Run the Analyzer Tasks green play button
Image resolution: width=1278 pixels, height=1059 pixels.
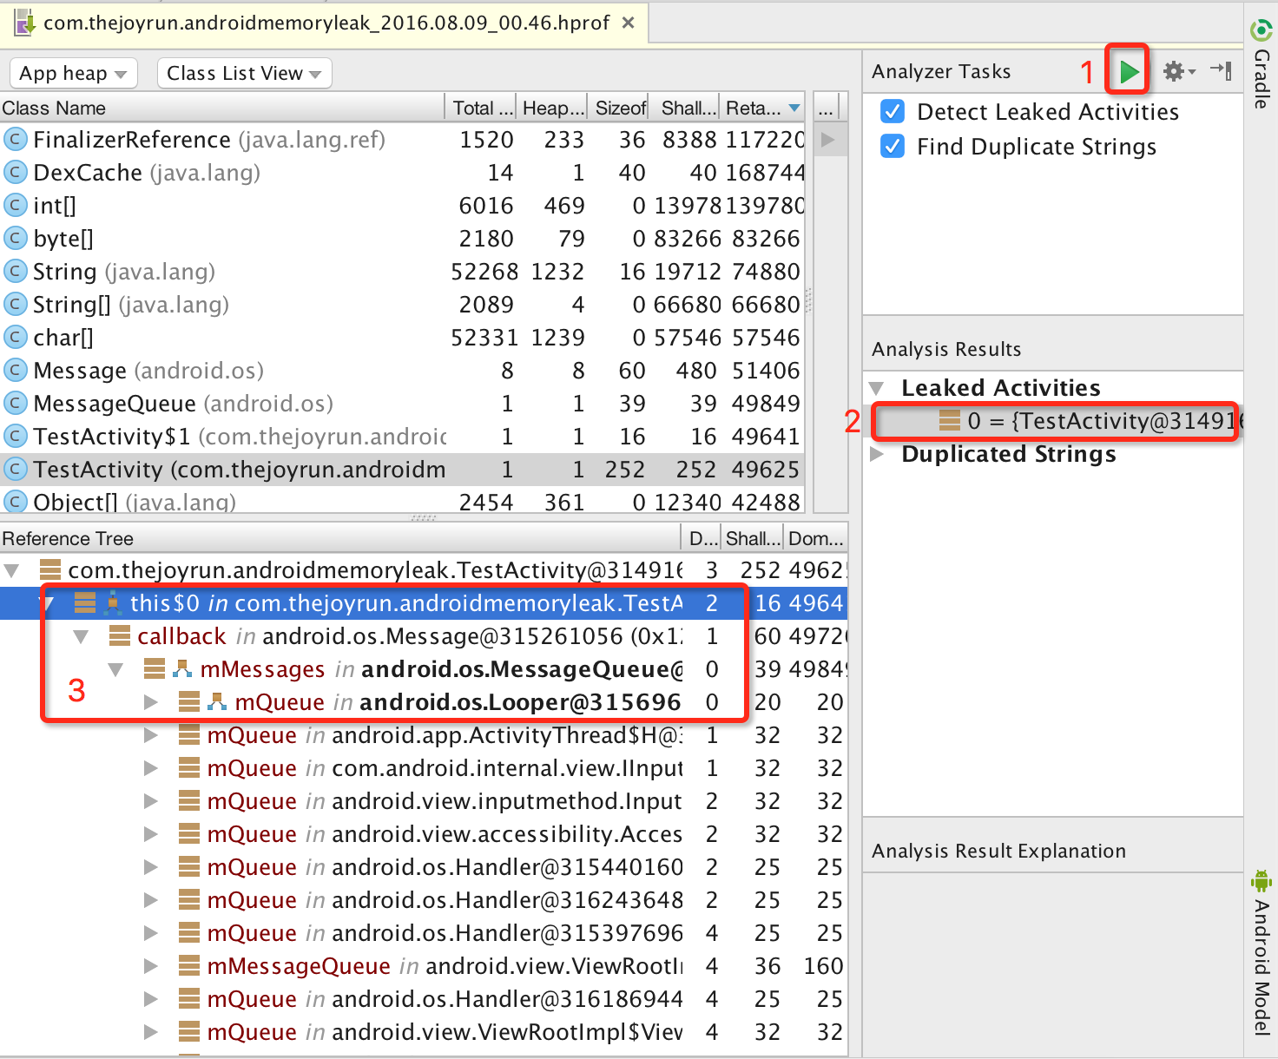tap(1126, 71)
